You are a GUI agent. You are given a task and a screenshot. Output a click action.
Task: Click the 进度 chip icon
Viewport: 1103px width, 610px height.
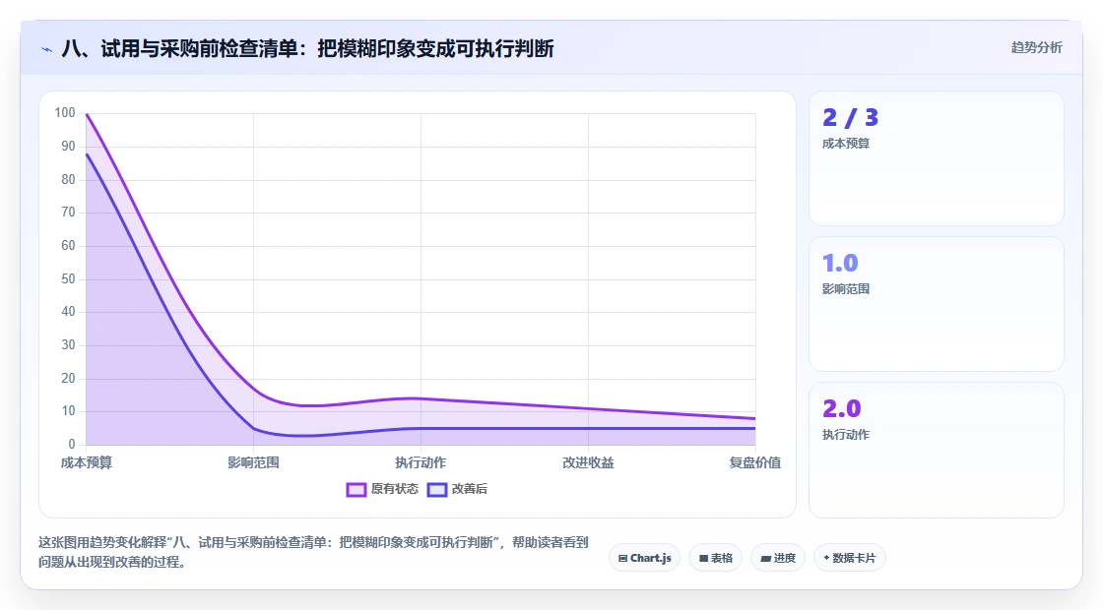(766, 559)
